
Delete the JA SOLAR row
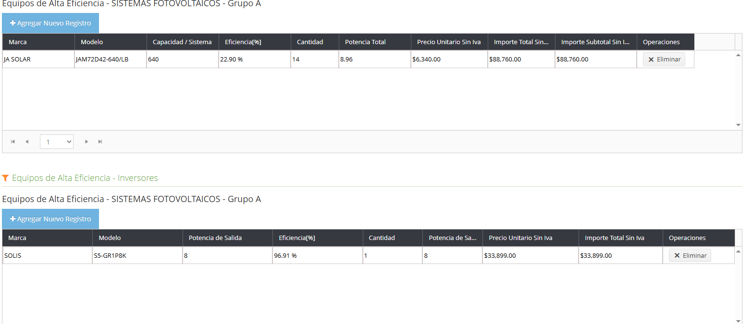pyautogui.click(x=664, y=60)
